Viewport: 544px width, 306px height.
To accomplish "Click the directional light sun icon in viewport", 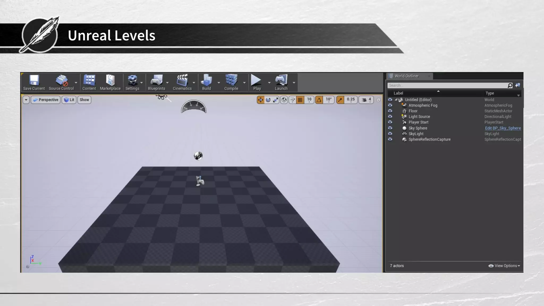I will click(162, 97).
